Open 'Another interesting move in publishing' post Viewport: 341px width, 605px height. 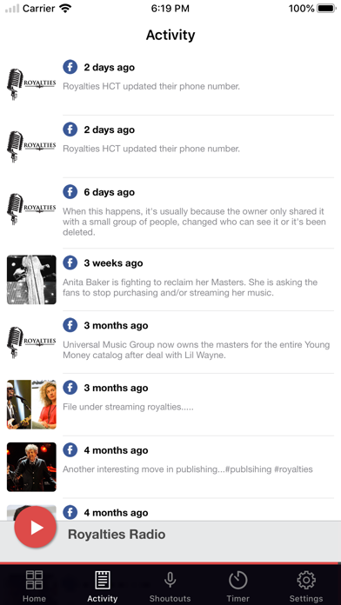tap(188, 469)
